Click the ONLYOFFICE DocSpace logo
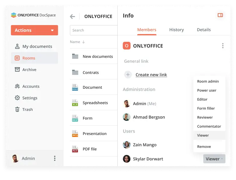 tap(33, 15)
